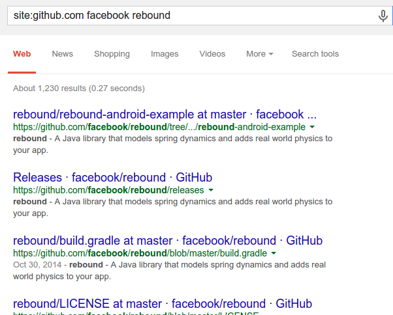Click the microphone voice search icon
Screen dimensions: 393x315
pos(383,16)
